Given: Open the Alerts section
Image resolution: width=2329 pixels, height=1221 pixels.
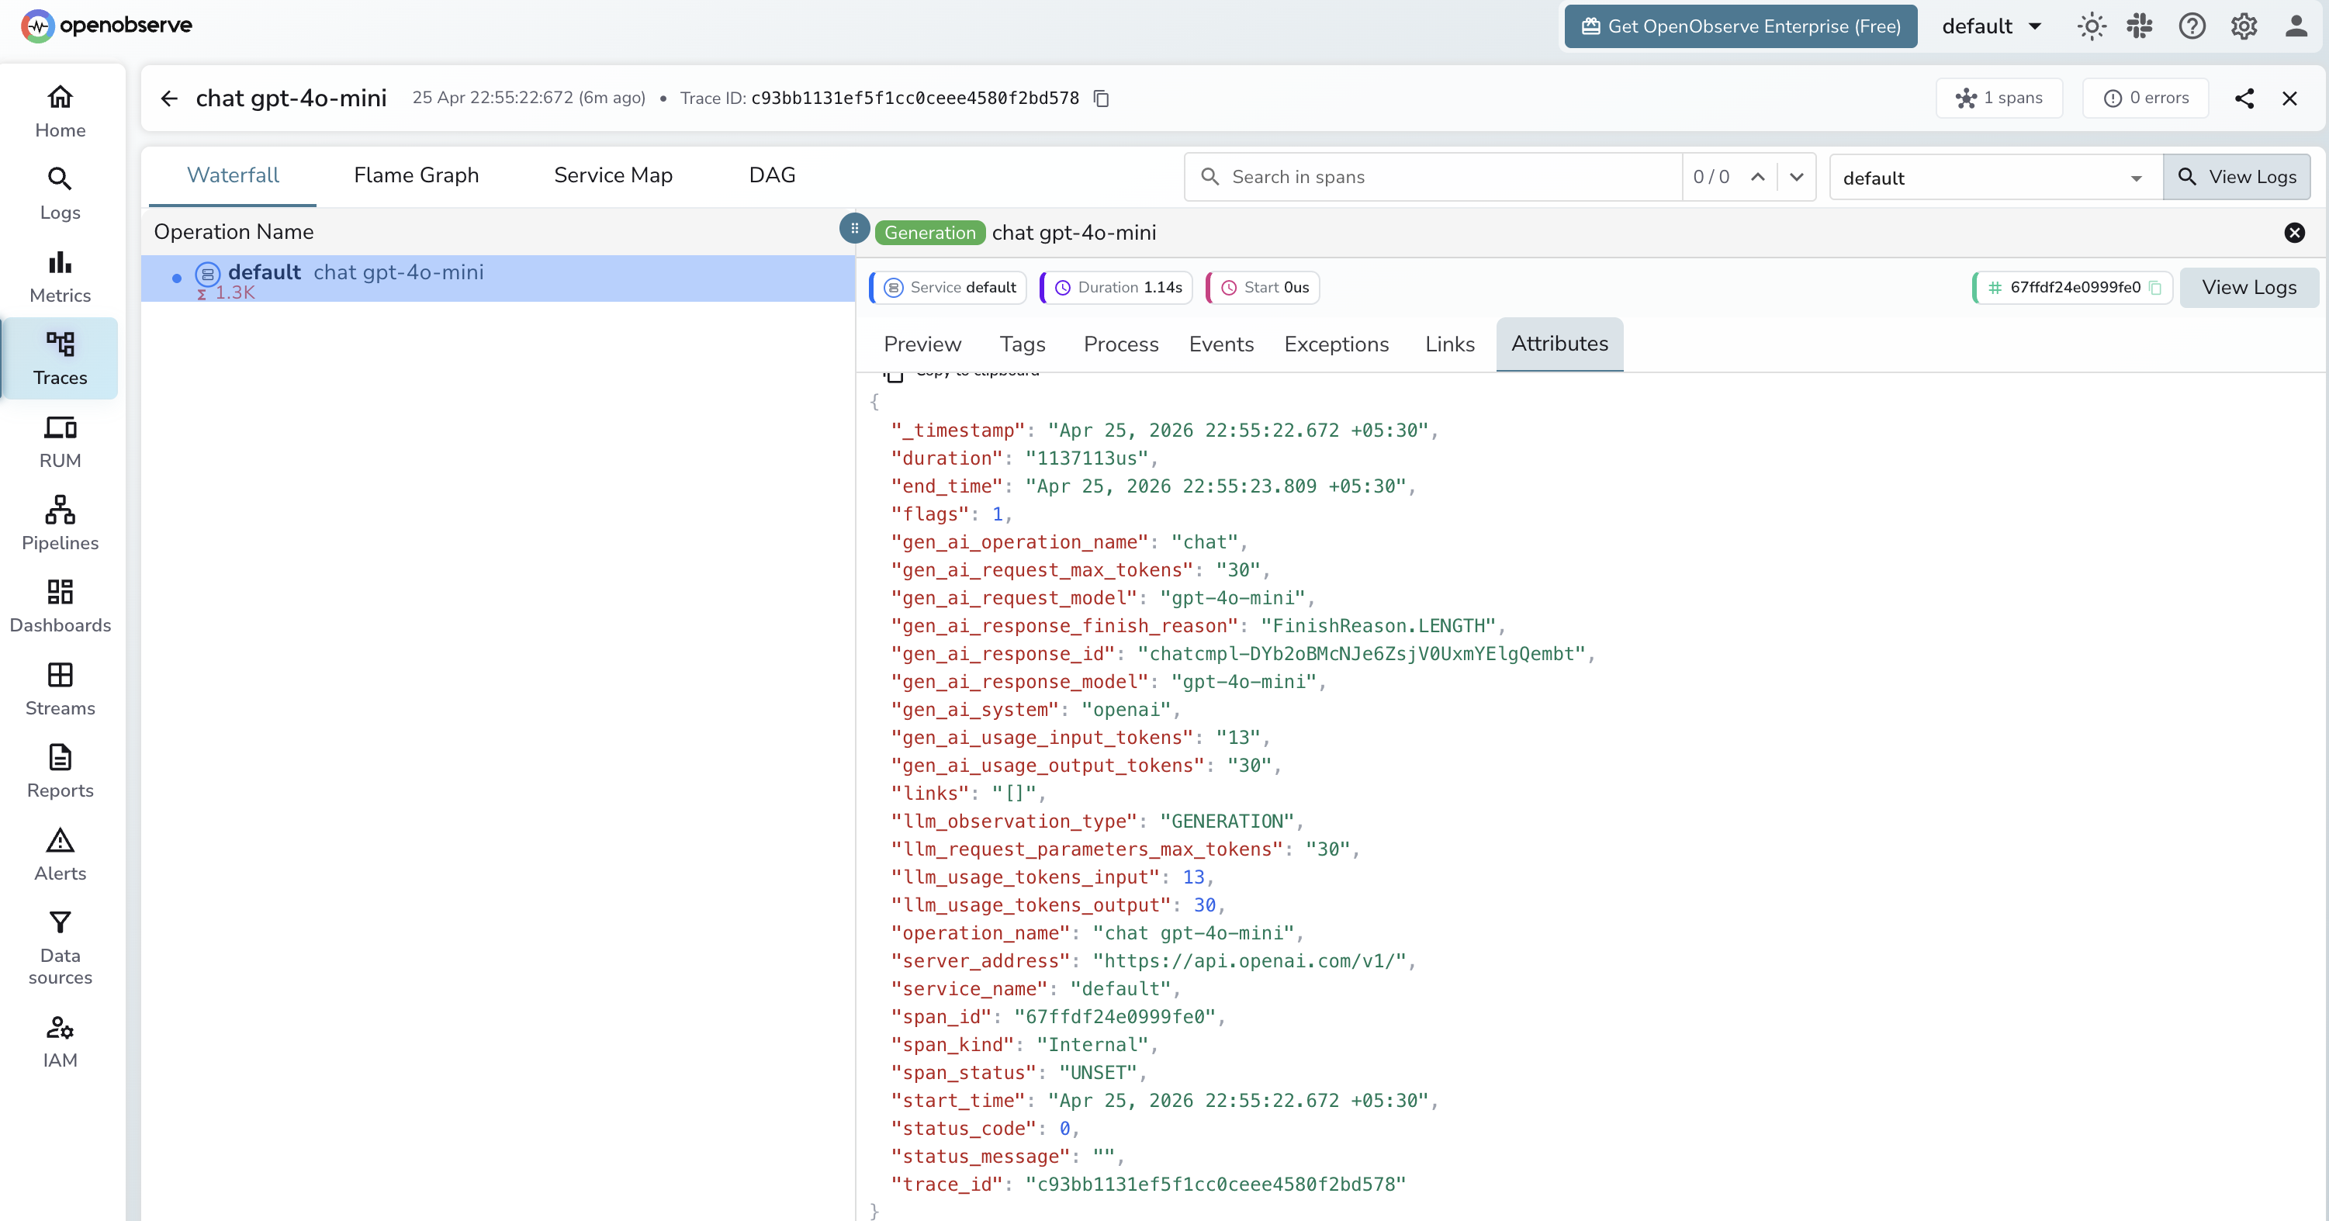Looking at the screenshot, I should [x=60, y=853].
